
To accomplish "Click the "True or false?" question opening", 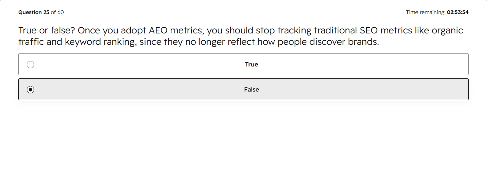I will (46, 30).
